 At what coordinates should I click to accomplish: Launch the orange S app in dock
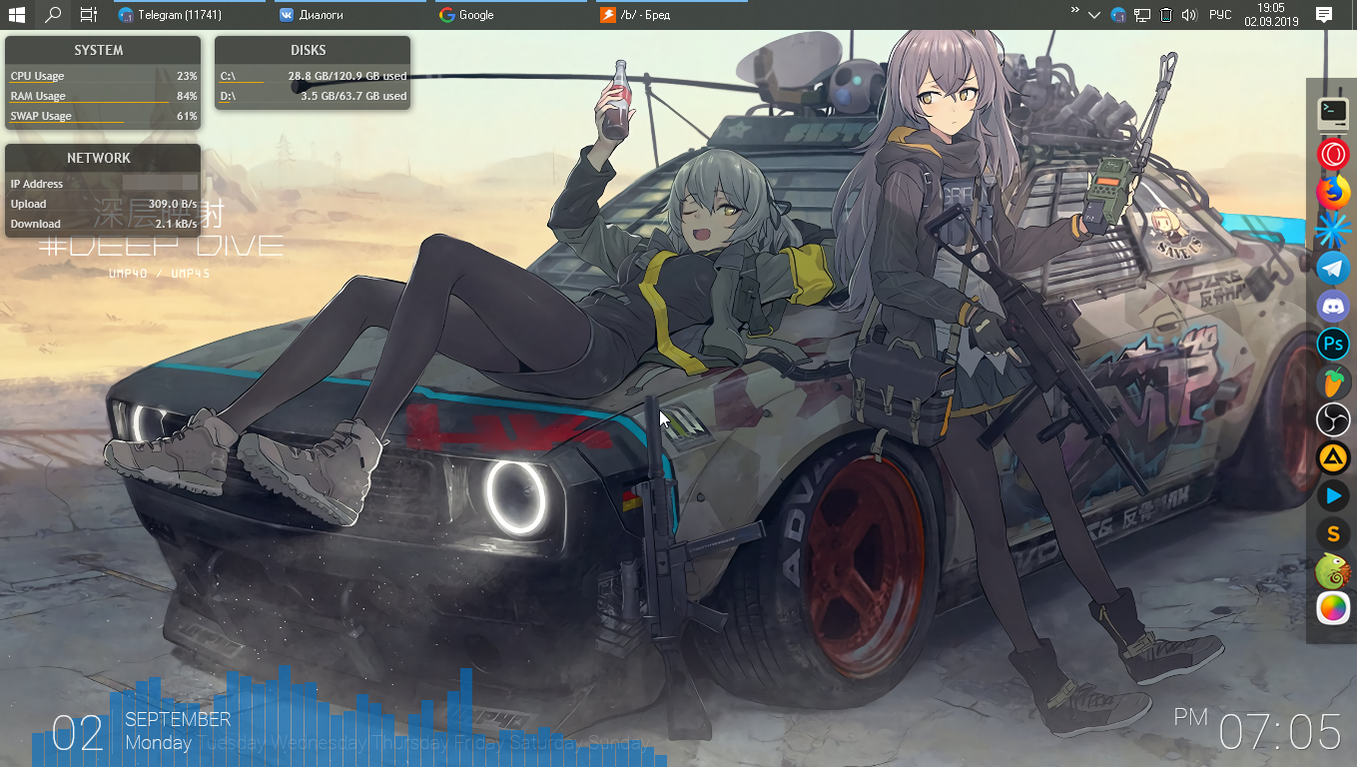1332,533
